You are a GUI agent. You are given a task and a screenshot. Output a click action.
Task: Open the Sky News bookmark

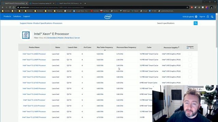click(x=105, y=11)
